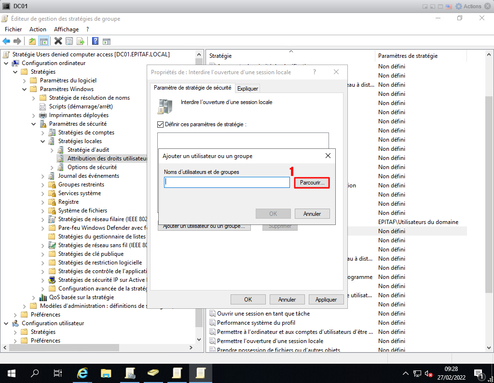Click the blue Back arrow in toolbar

click(x=6, y=41)
